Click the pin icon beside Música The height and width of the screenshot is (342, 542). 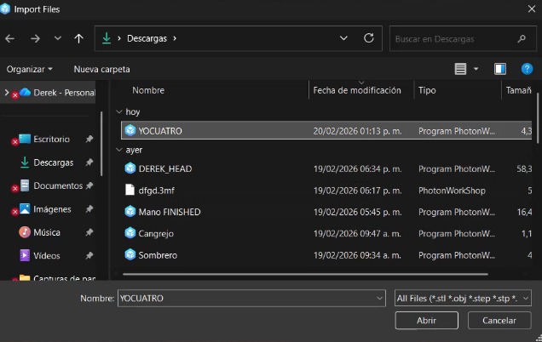[x=89, y=232]
